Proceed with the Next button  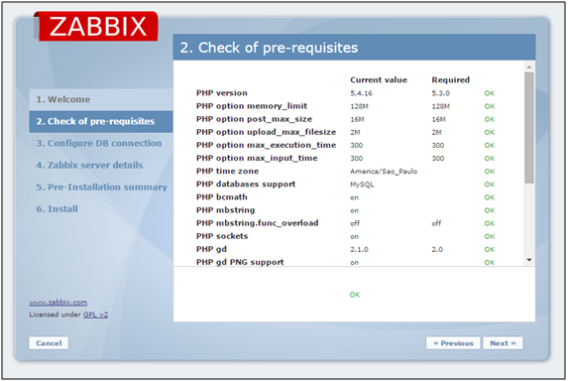[503, 343]
